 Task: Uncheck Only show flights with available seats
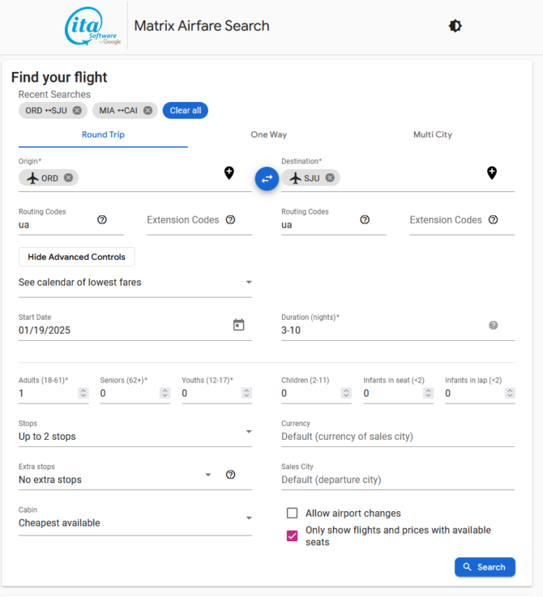293,536
